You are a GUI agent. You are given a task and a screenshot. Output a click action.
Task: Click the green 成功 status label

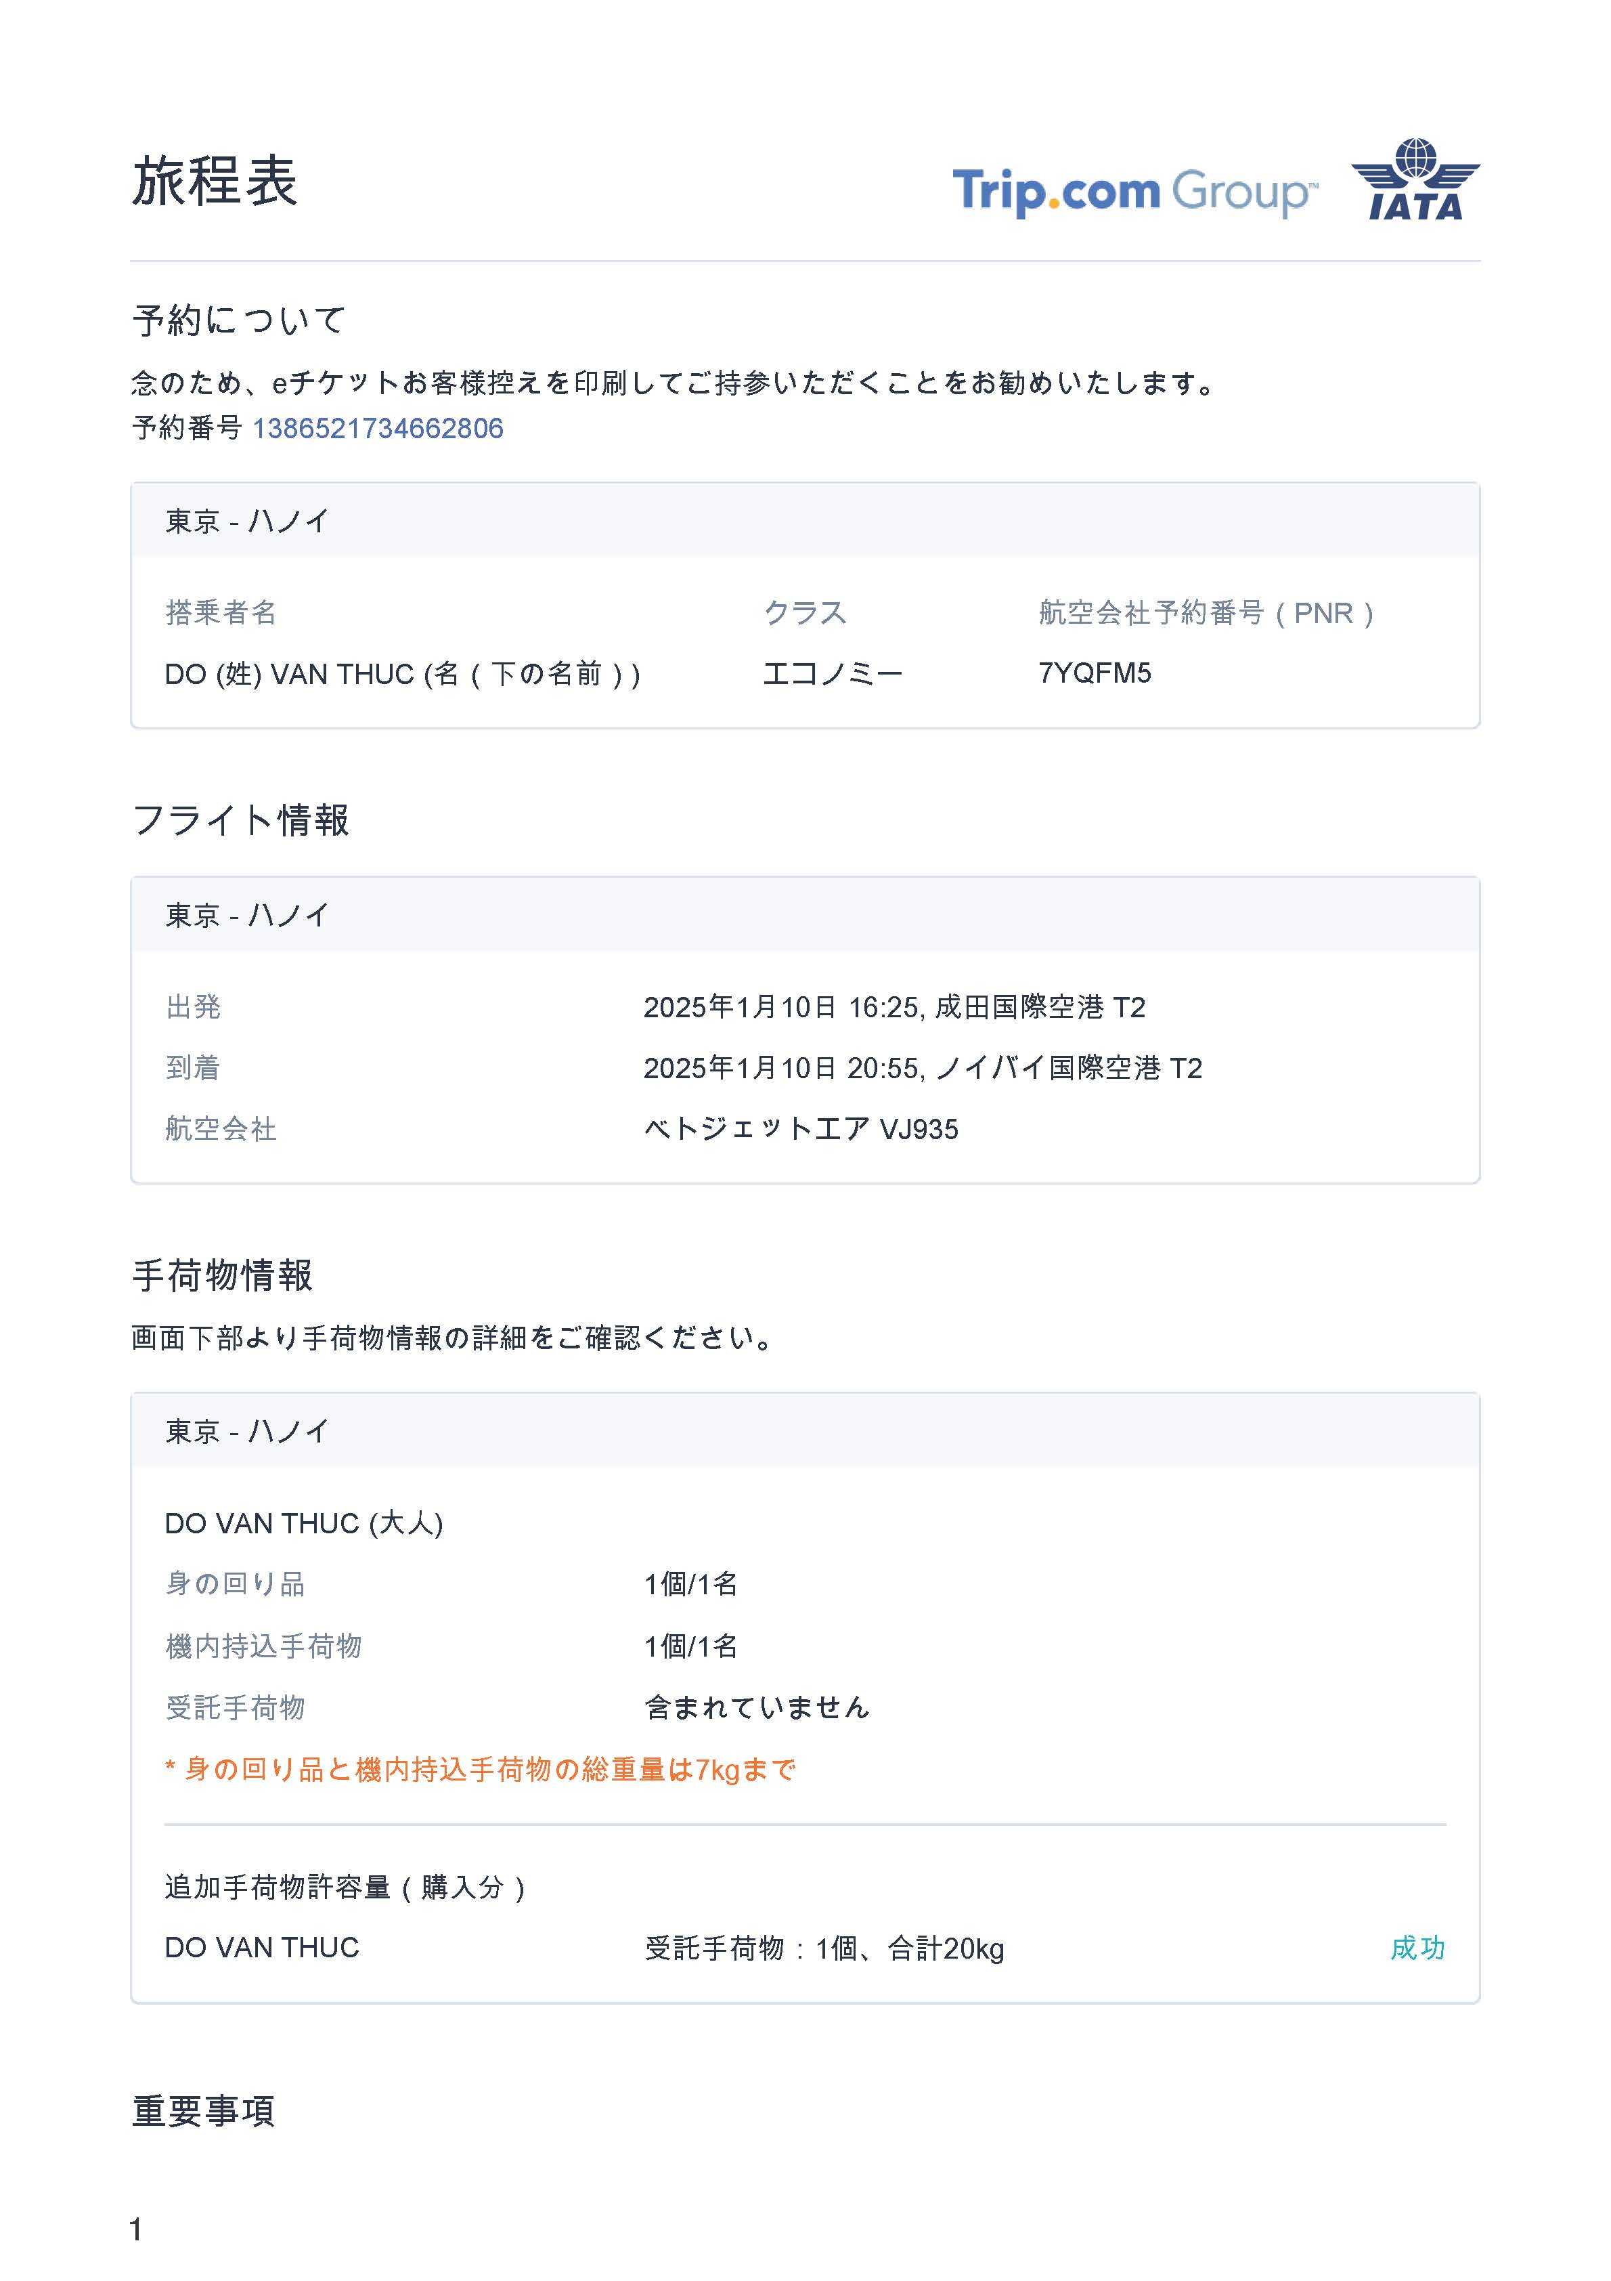click(1417, 1947)
